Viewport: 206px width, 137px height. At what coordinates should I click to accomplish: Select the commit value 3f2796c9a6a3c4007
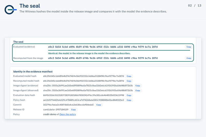[68, 105]
